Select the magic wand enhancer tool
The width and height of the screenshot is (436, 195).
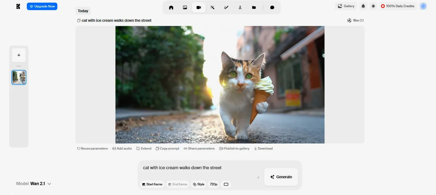212,7
